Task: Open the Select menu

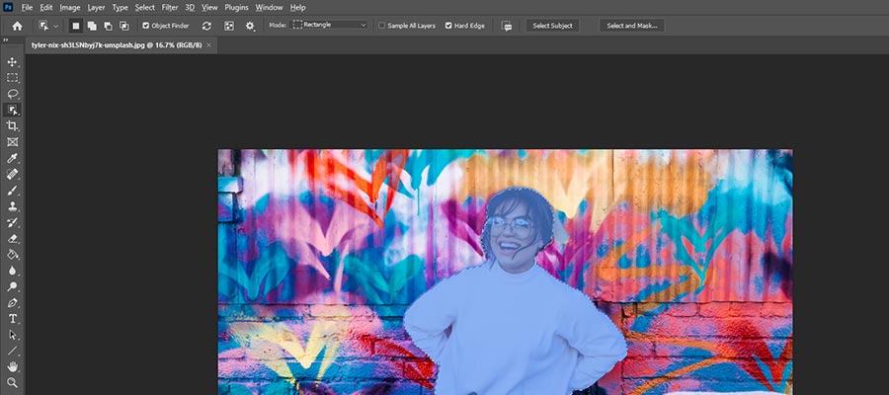Action: [x=145, y=7]
